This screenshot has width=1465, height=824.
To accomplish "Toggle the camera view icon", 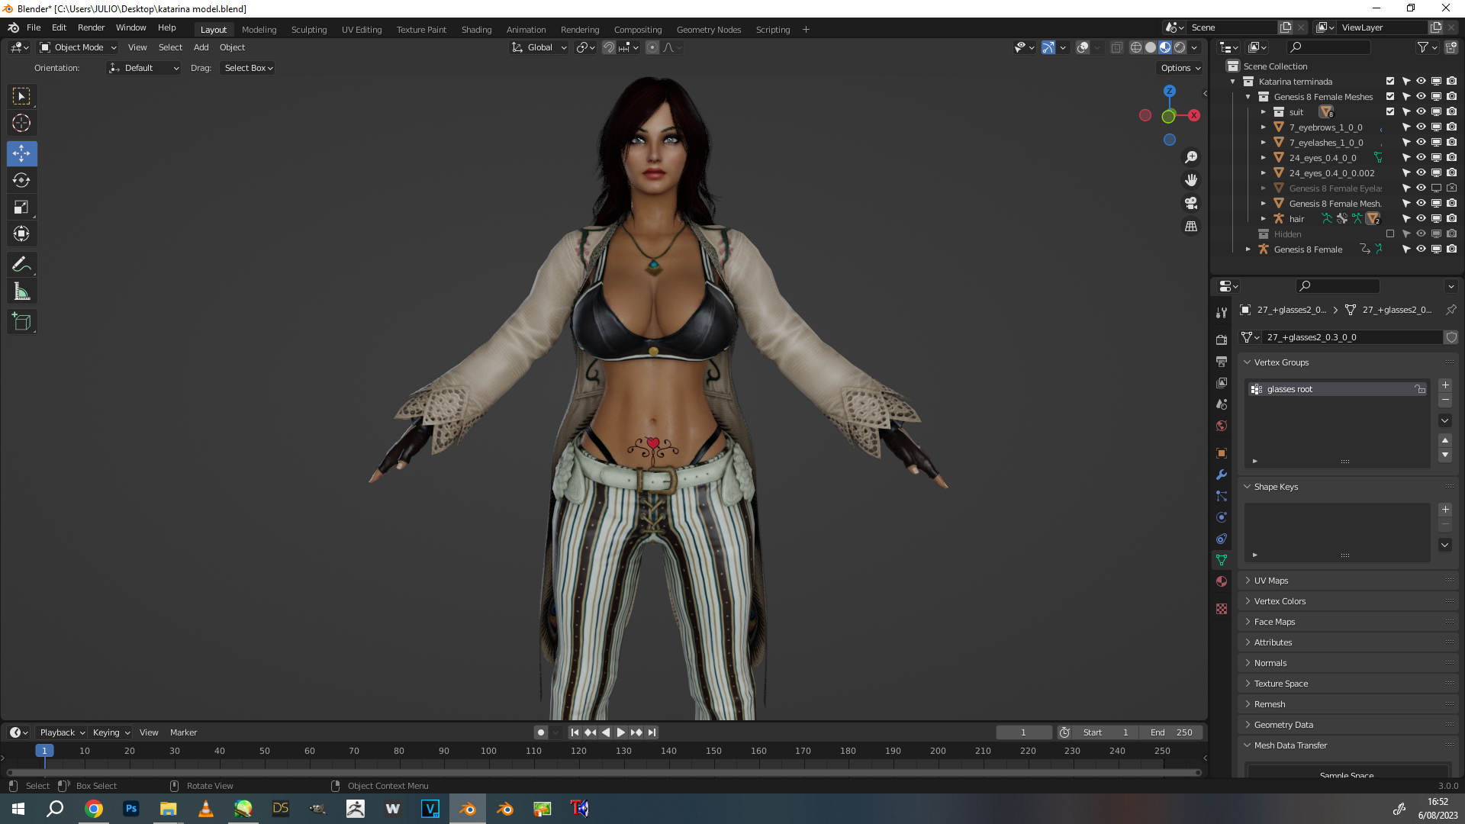I will click(x=1190, y=203).
